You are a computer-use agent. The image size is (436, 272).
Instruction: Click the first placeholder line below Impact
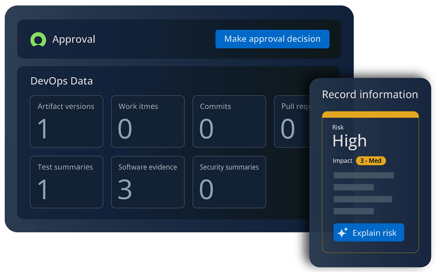pos(363,175)
